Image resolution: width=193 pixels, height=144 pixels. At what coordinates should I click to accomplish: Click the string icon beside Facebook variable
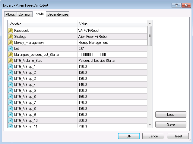[11, 31]
